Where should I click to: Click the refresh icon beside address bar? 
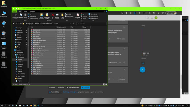point(74,24)
